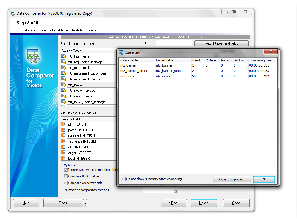Sort by Comparing time column header

pyautogui.click(x=262, y=60)
